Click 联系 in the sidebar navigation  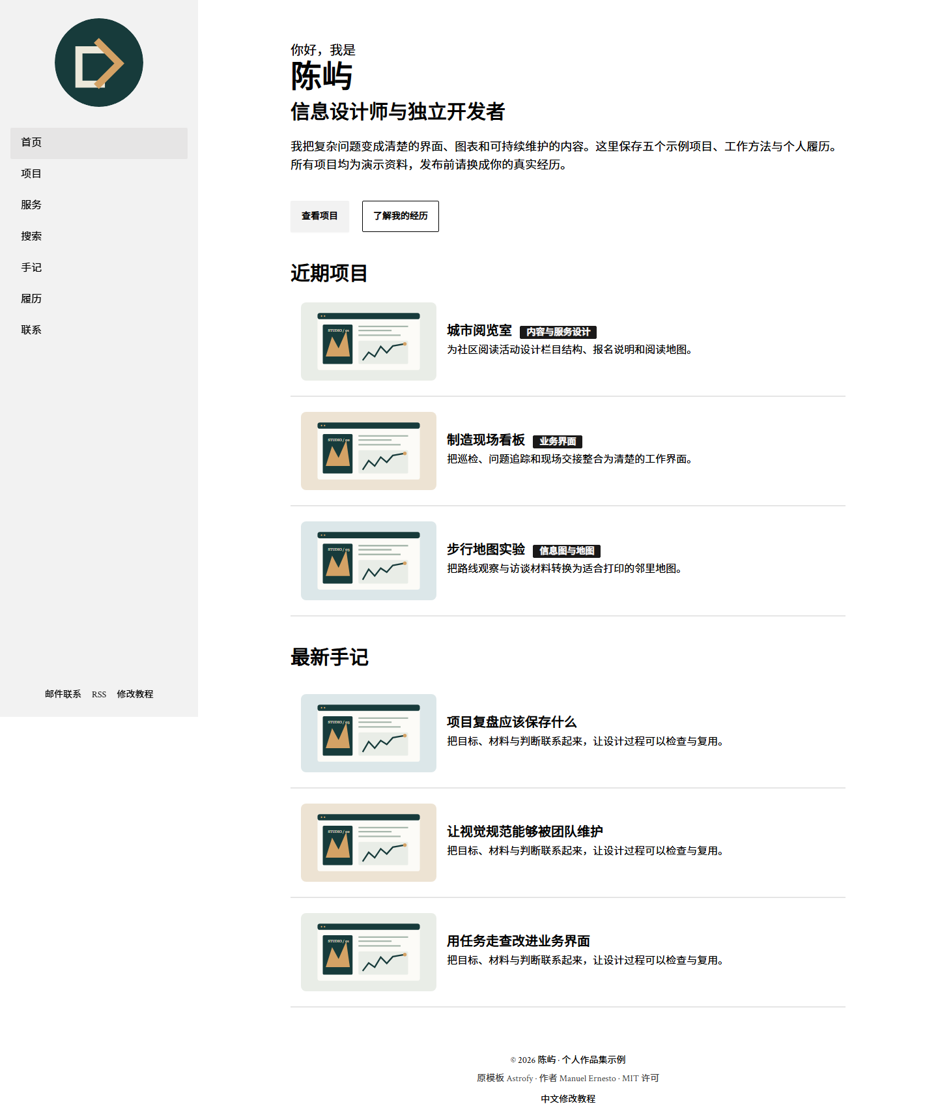(99, 331)
